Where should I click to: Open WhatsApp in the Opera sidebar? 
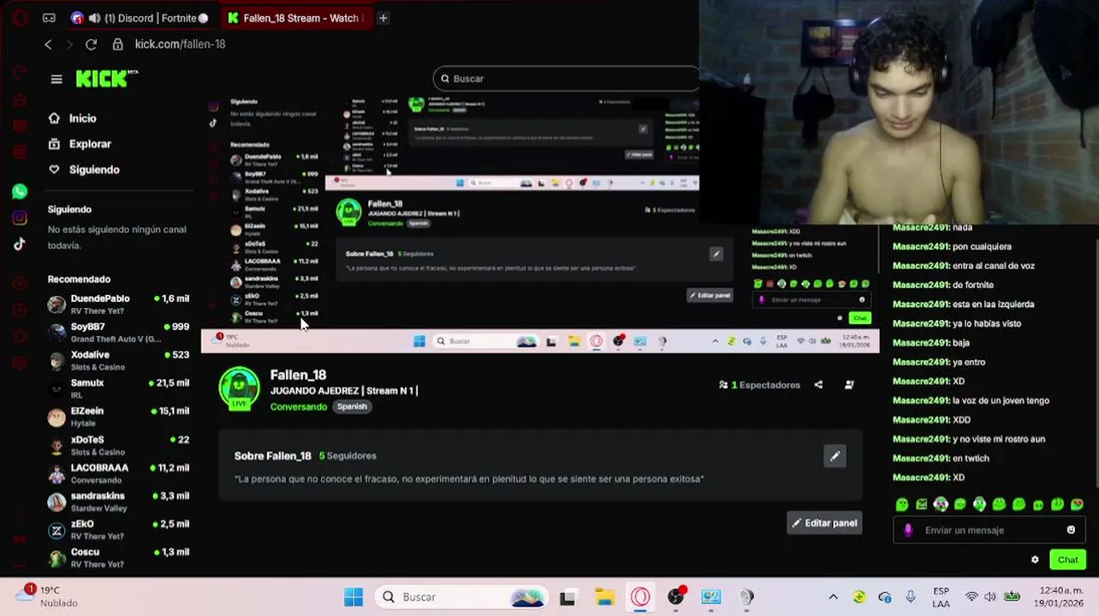pos(20,192)
